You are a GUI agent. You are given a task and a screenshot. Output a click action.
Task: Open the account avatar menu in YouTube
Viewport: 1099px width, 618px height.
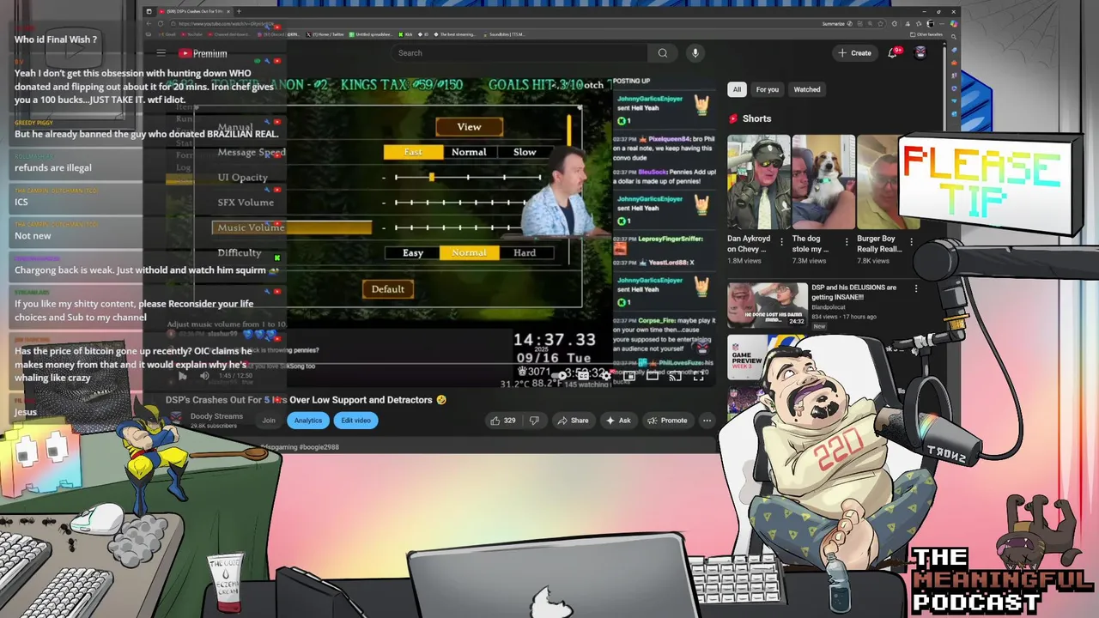click(x=920, y=53)
